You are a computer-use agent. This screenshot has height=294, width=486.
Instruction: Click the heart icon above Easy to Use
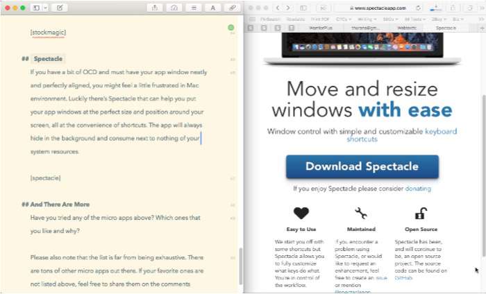click(x=301, y=214)
